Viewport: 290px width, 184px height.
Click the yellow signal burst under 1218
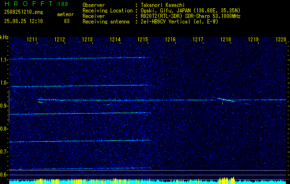226,180
